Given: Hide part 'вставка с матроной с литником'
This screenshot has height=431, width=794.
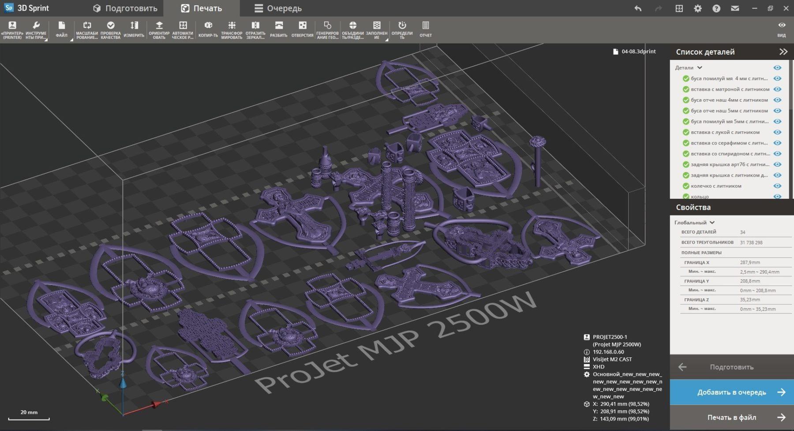Looking at the screenshot, I should [777, 89].
